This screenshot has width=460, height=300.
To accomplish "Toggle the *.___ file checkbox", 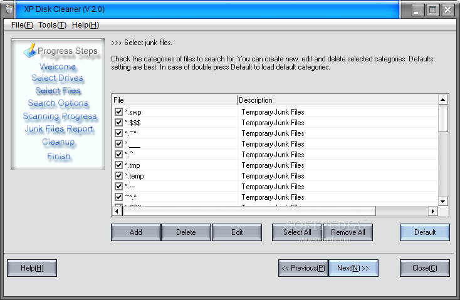I will click(118, 143).
